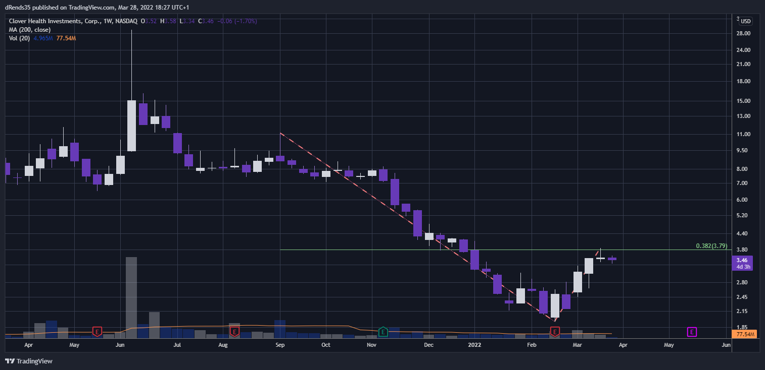This screenshot has width=765, height=370.
Task: Click the 15.00 price axis label
Action: 743,100
